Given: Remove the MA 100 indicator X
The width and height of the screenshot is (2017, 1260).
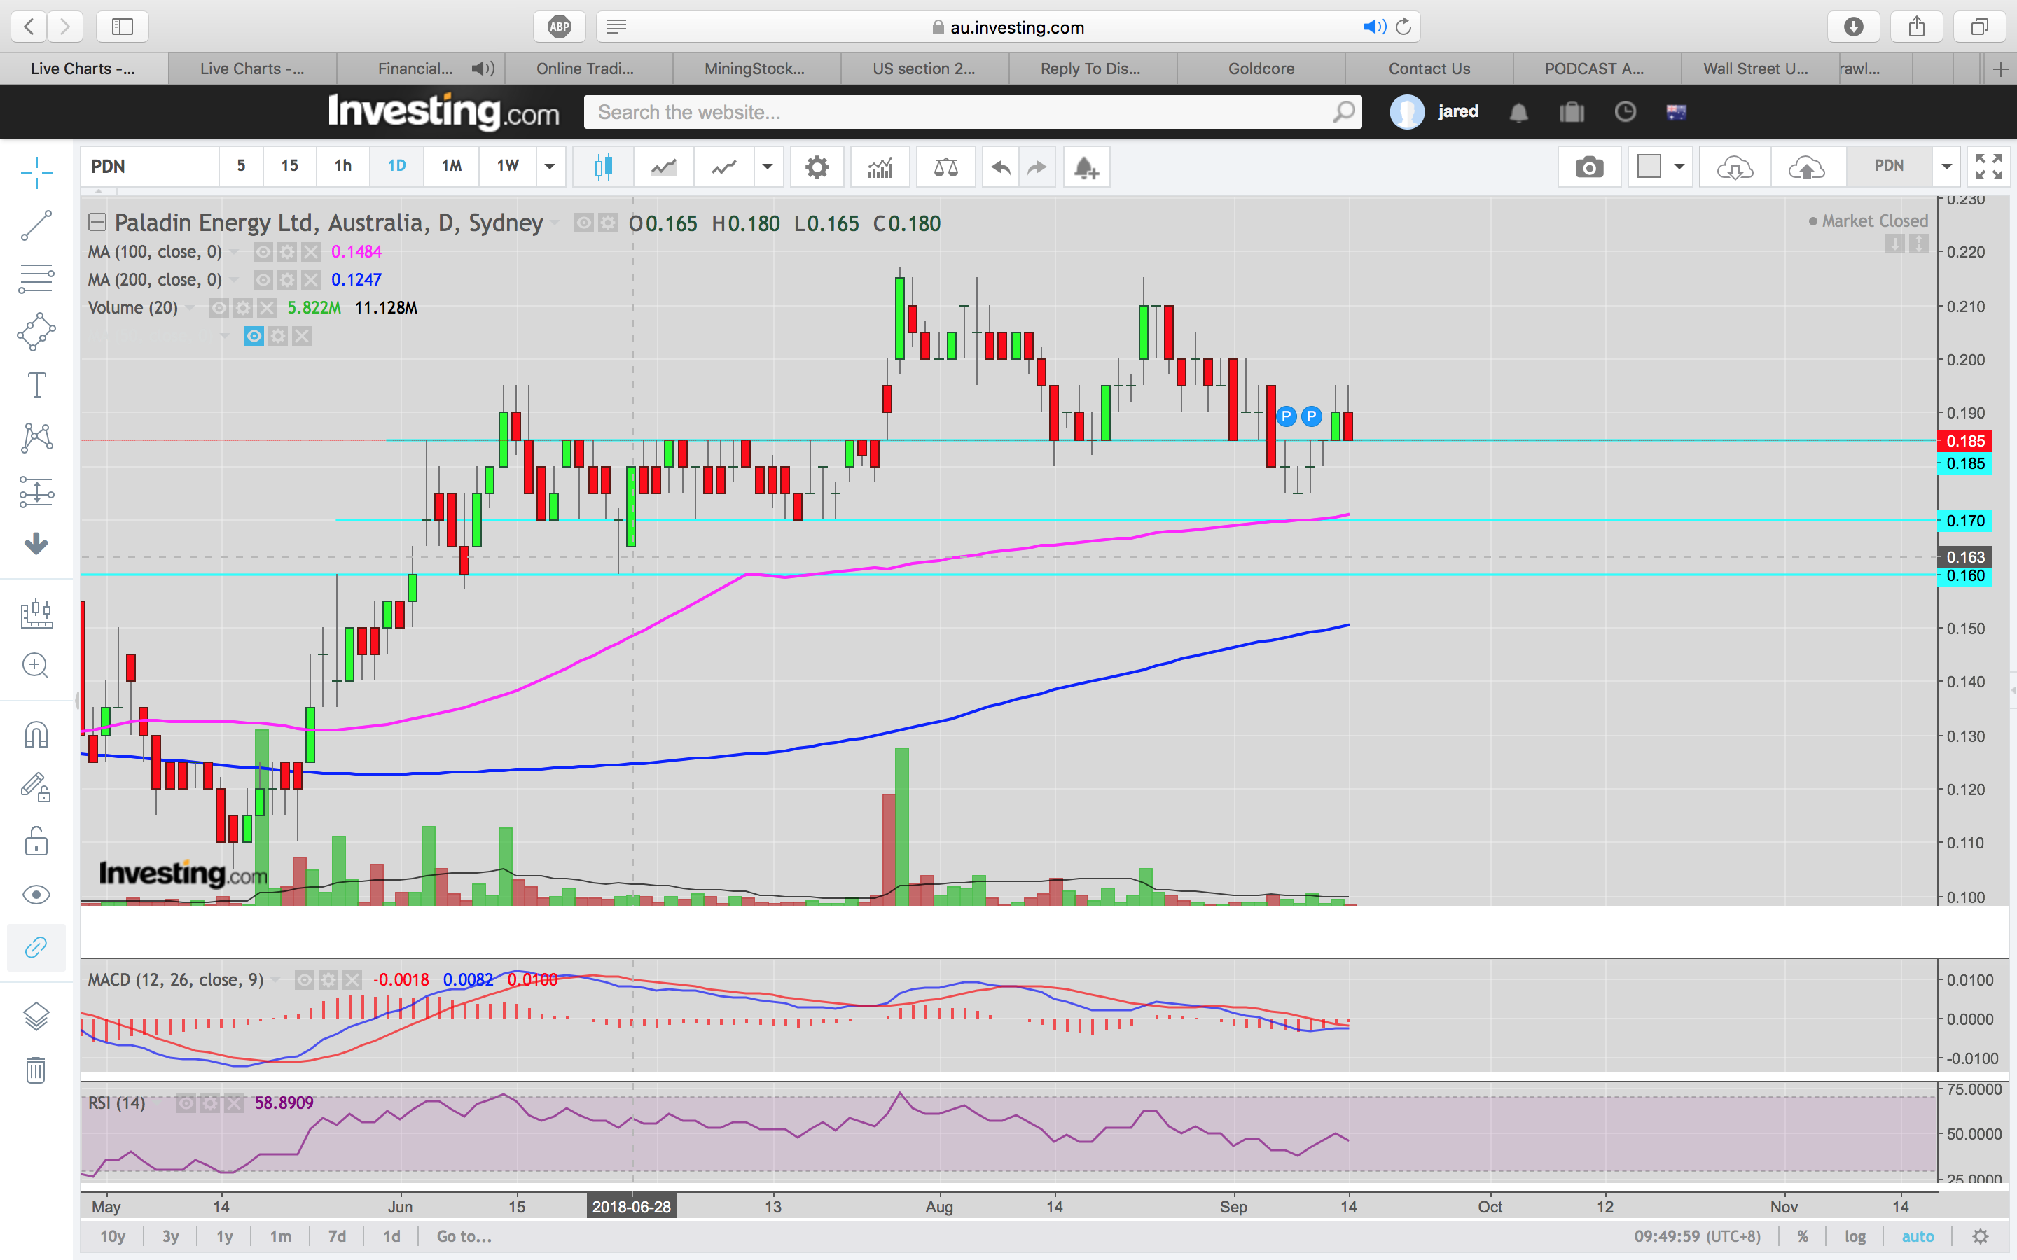Looking at the screenshot, I should (311, 252).
